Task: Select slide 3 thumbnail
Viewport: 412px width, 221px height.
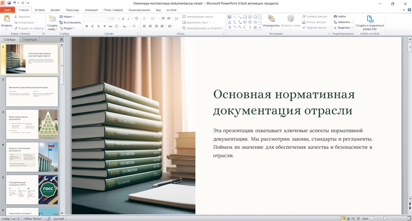Action: (32, 124)
